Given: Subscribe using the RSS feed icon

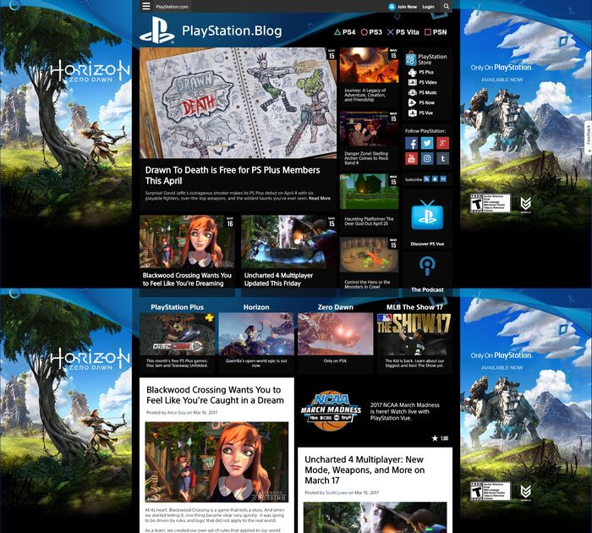Looking at the screenshot, I should point(426,179).
